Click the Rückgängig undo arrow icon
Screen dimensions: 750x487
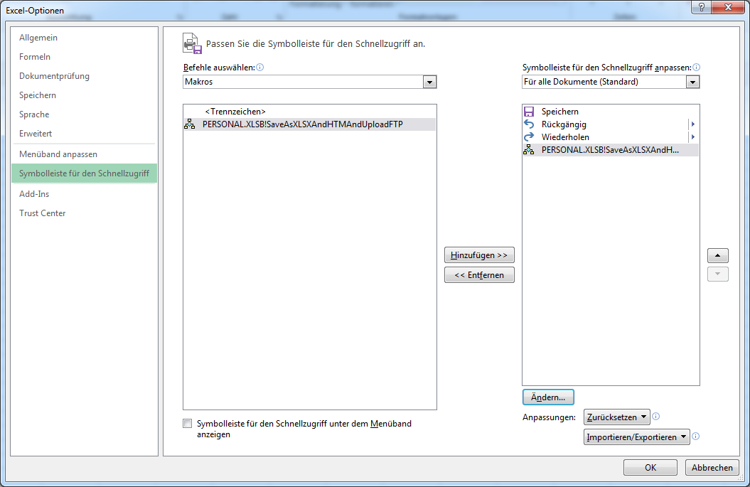point(528,124)
